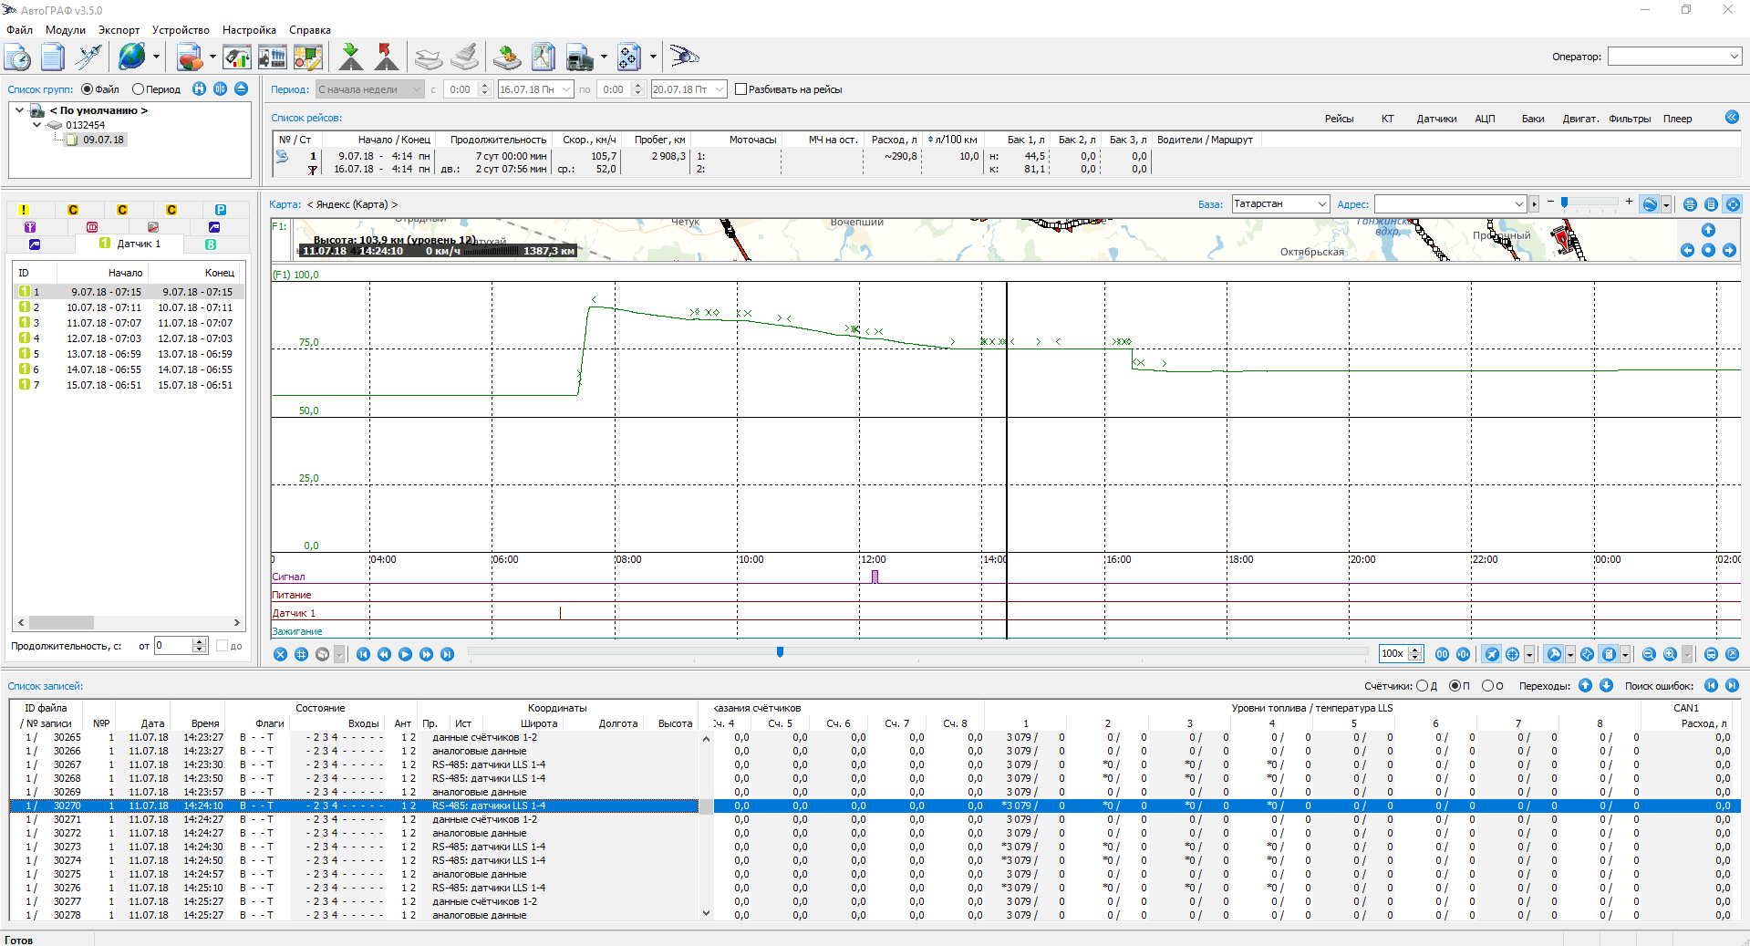
Task: Click the compass divider tool icon
Action: click(88, 57)
